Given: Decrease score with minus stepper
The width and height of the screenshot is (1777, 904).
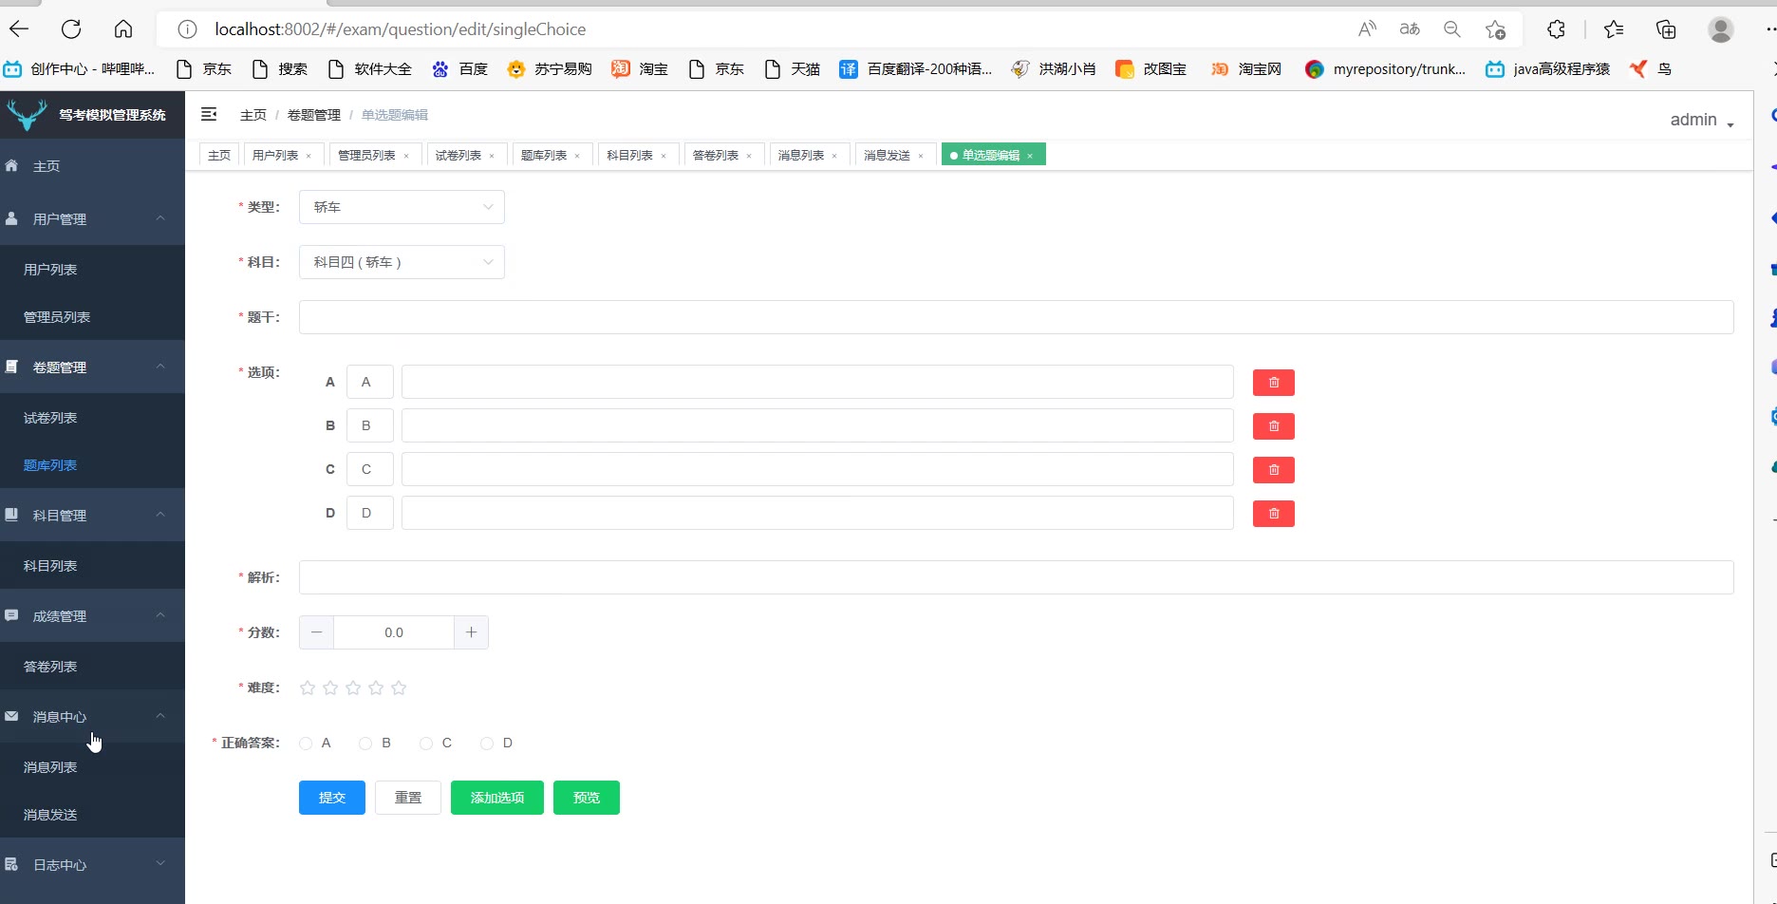Looking at the screenshot, I should [x=316, y=632].
